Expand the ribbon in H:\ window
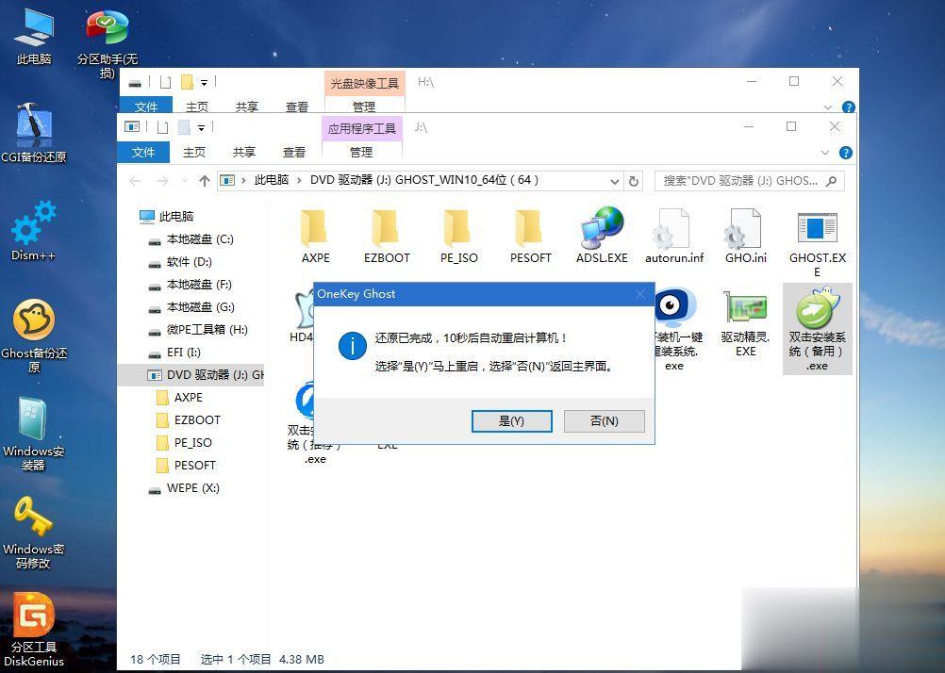 827,107
